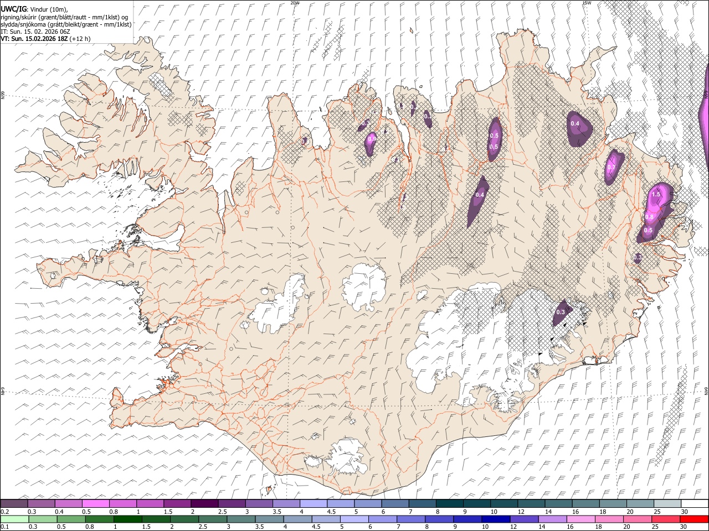The height and width of the screenshot is (531, 709).
Task: Click the '0.1' label in the rain legend
Action: [x=4, y=527]
